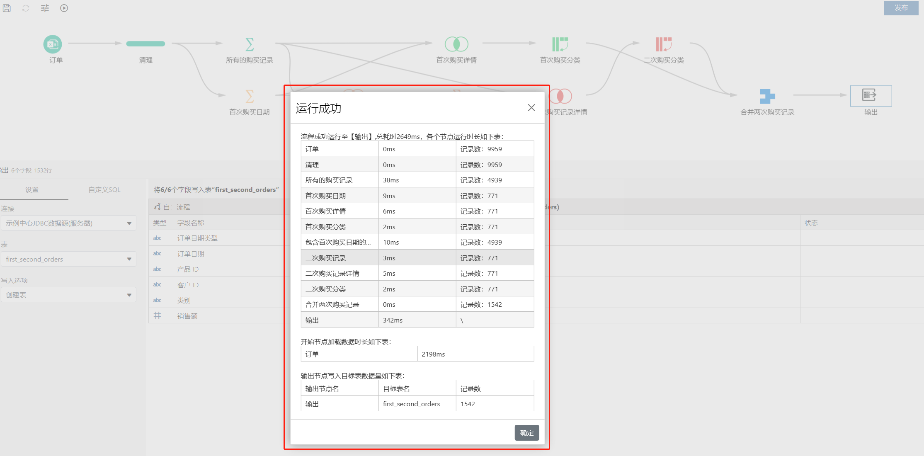Close the 运行成功 dialog with X
Viewport: 924px width, 456px height.
[x=531, y=108]
